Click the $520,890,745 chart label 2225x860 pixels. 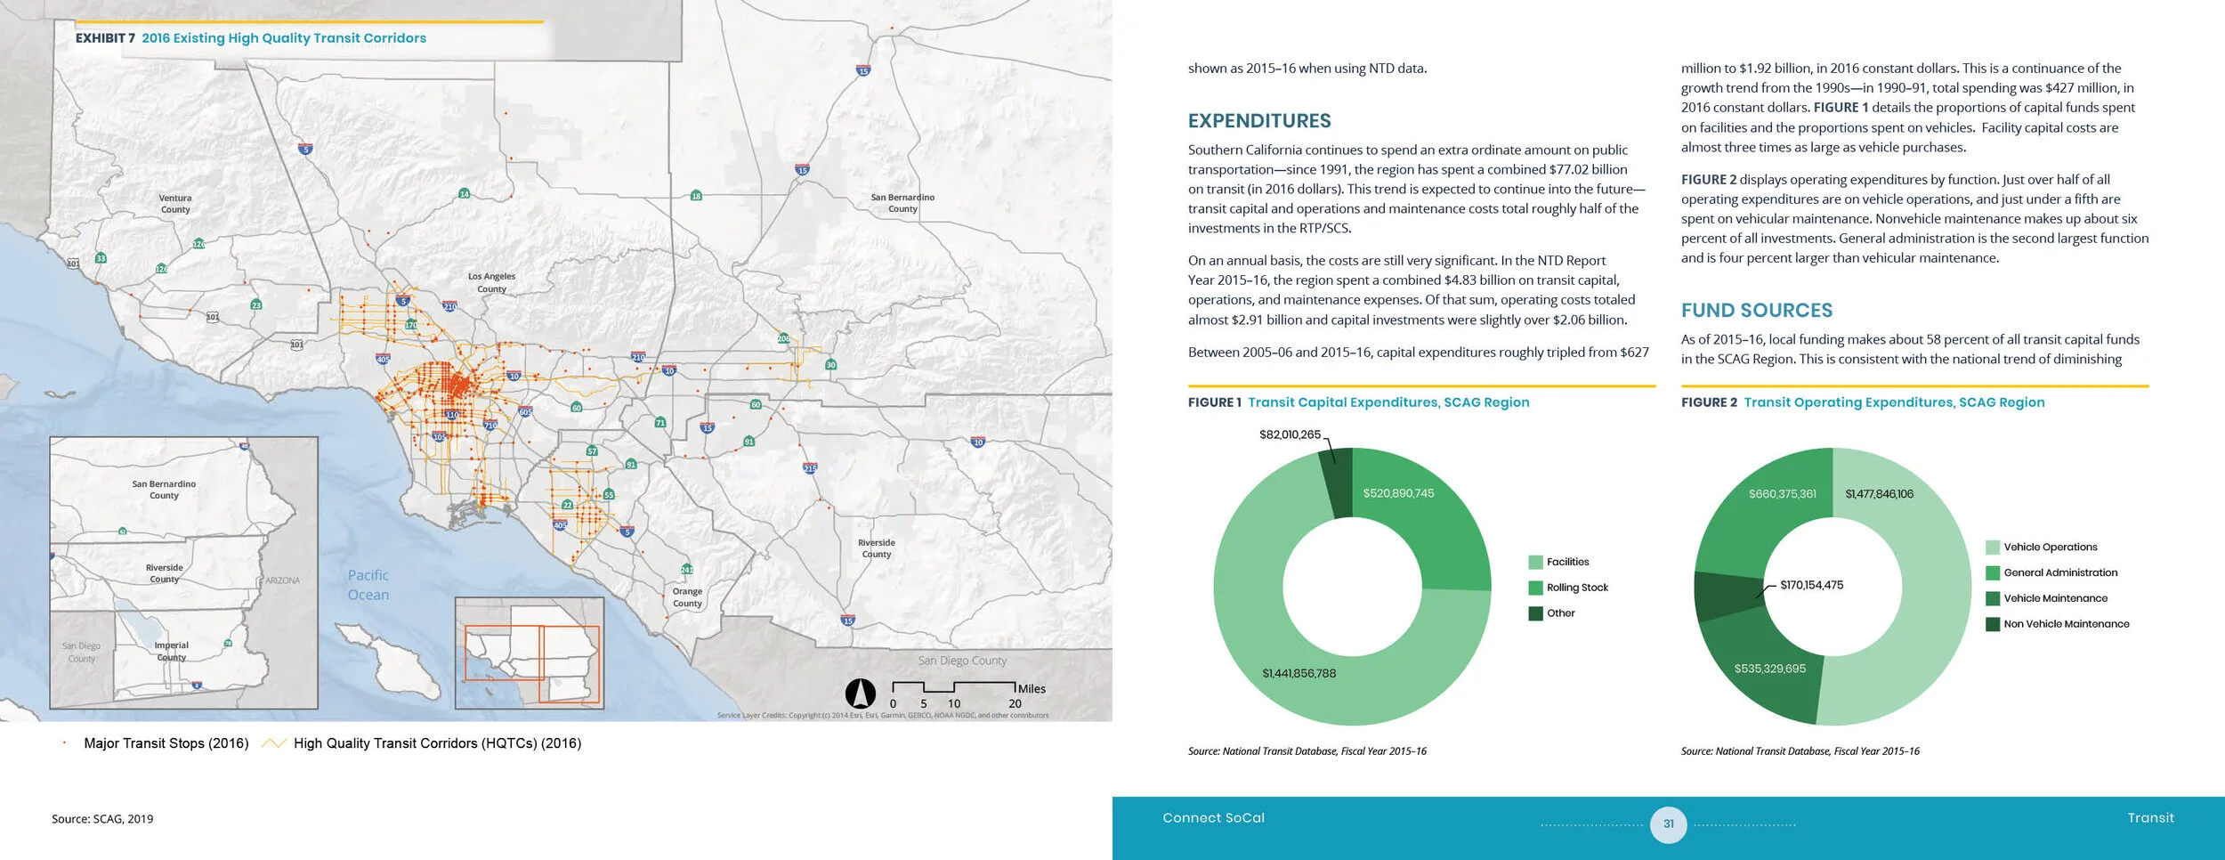tap(1398, 493)
